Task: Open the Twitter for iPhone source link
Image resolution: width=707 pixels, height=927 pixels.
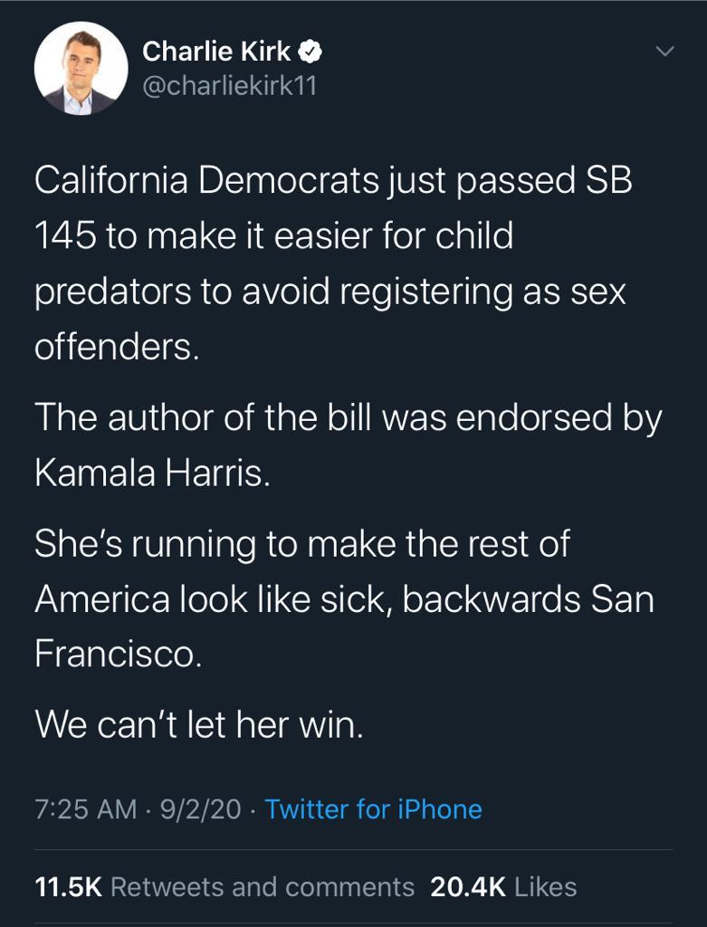Action: click(x=373, y=808)
